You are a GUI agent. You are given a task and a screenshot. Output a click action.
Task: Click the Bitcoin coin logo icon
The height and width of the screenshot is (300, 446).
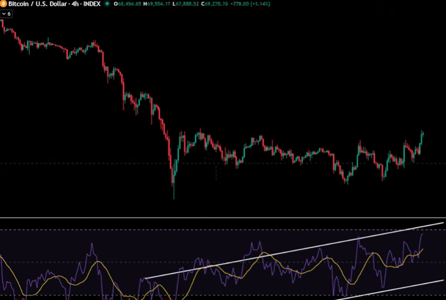[4, 4]
